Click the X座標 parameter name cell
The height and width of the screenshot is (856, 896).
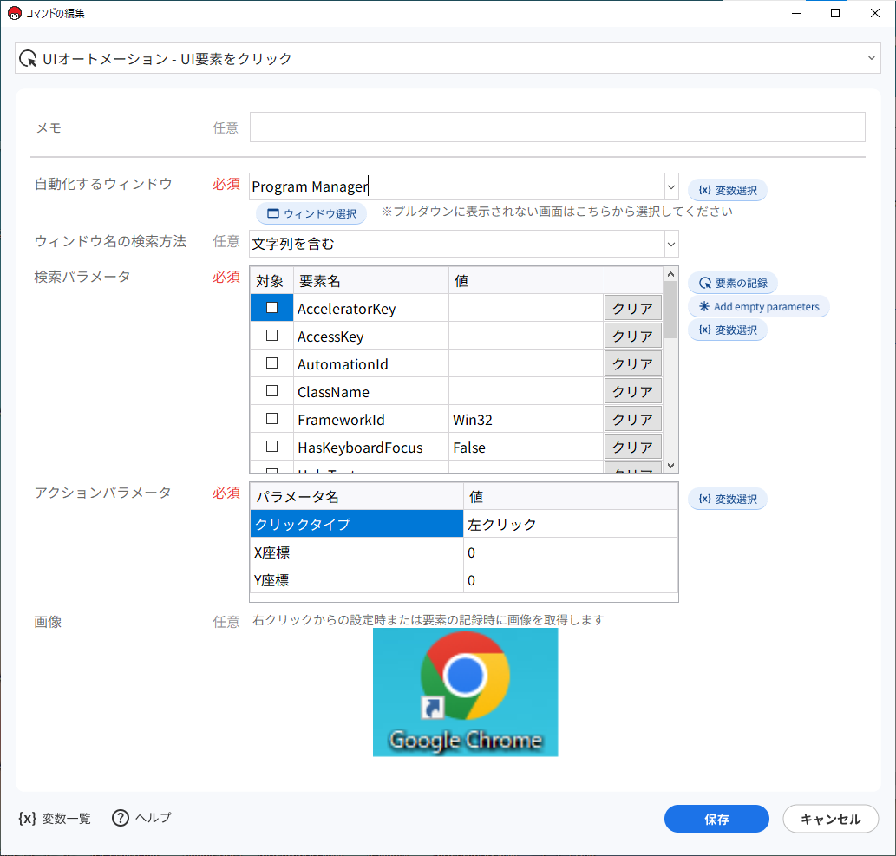click(x=356, y=552)
